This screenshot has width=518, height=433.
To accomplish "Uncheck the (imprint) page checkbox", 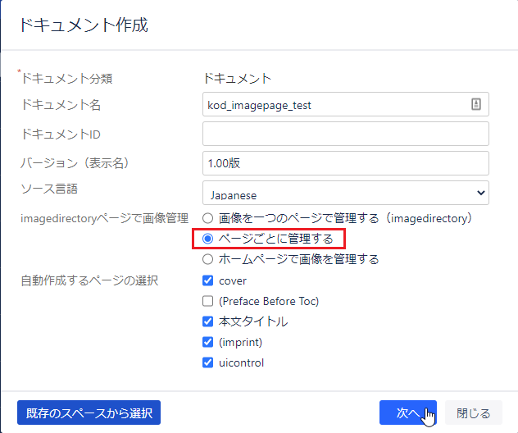I will click(x=208, y=342).
